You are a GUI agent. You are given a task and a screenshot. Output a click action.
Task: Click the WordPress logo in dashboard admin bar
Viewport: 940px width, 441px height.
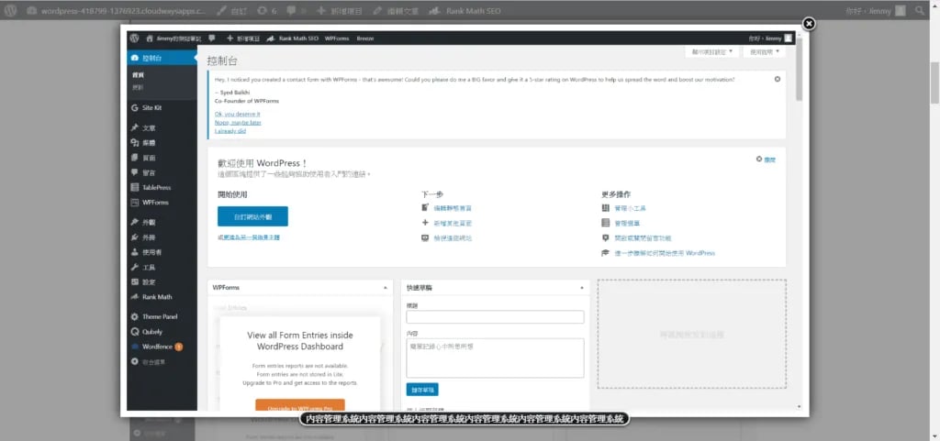tap(134, 39)
